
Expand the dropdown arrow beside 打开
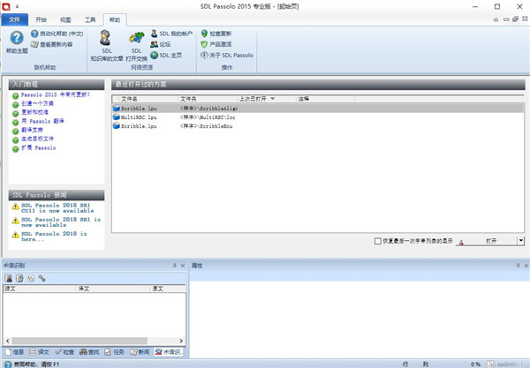coord(521,241)
